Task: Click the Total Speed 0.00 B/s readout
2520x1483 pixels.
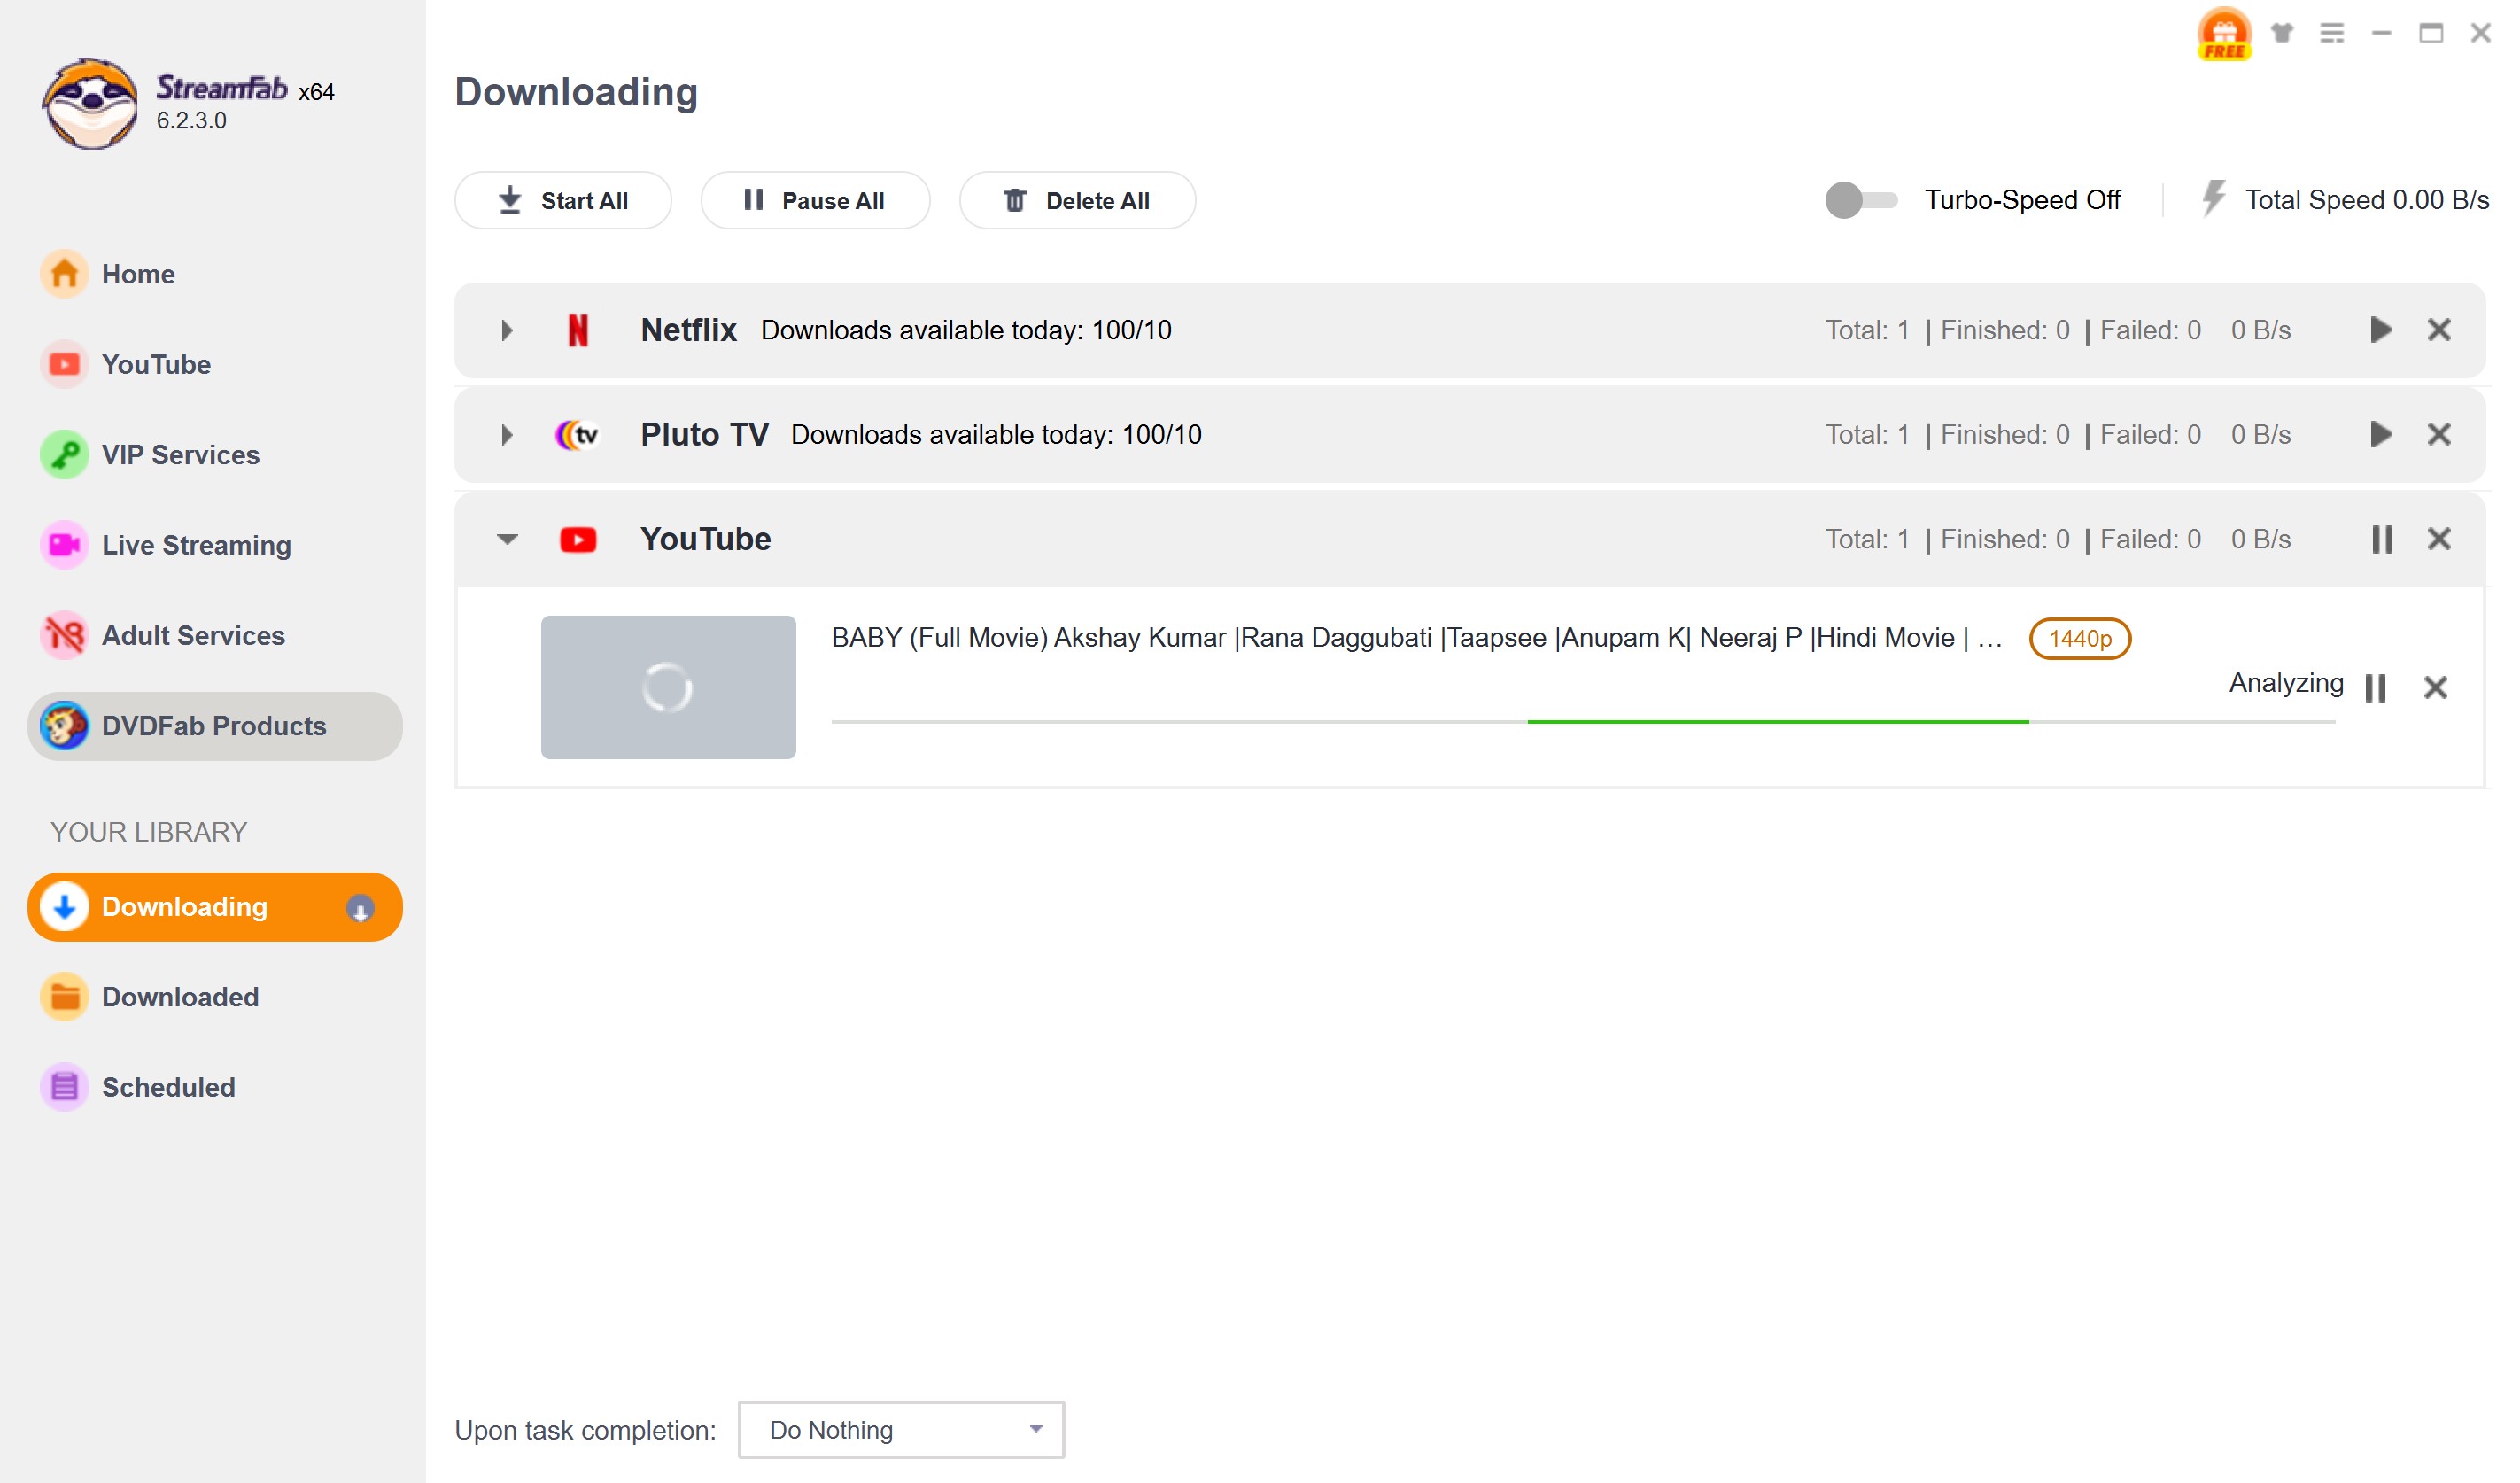Action: (x=2366, y=200)
